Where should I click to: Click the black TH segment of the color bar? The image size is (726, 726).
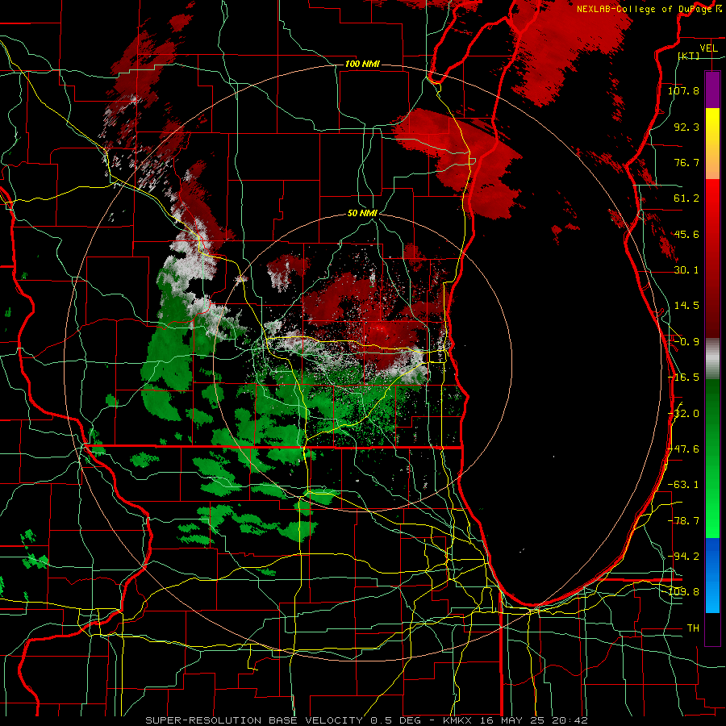712,629
